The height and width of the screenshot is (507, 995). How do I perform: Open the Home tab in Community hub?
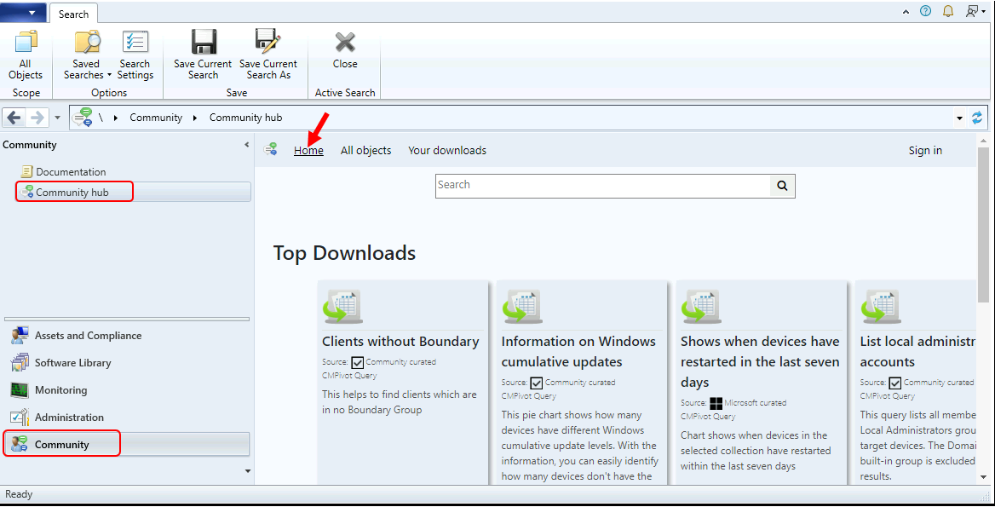308,150
